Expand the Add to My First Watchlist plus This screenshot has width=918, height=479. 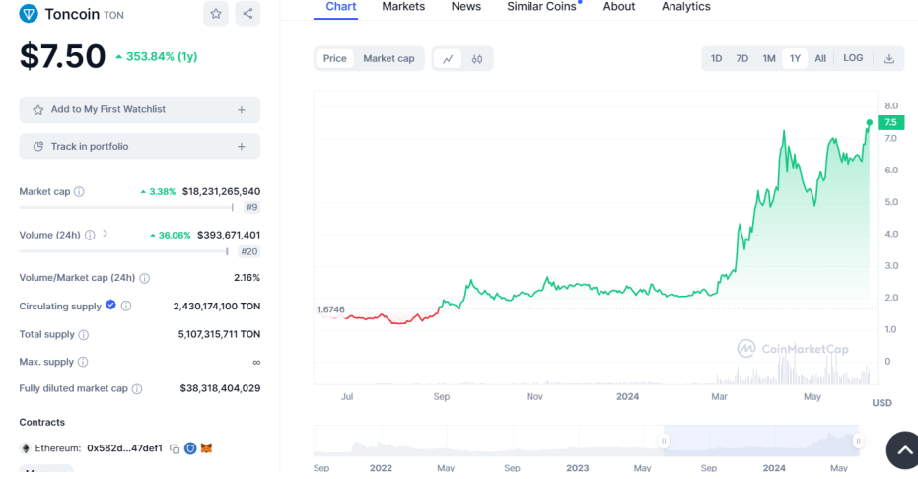coord(242,110)
